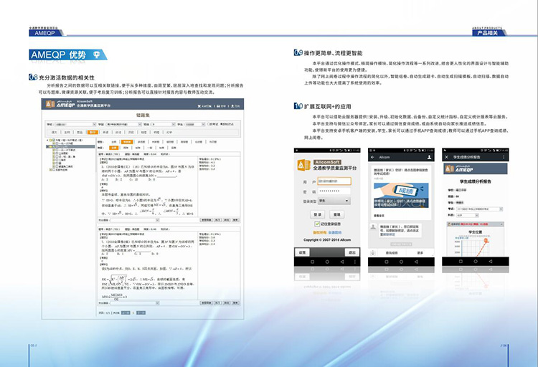
Task: Expand the top-level folder in the knowledge tree
Action: pyautogui.click(x=48, y=142)
